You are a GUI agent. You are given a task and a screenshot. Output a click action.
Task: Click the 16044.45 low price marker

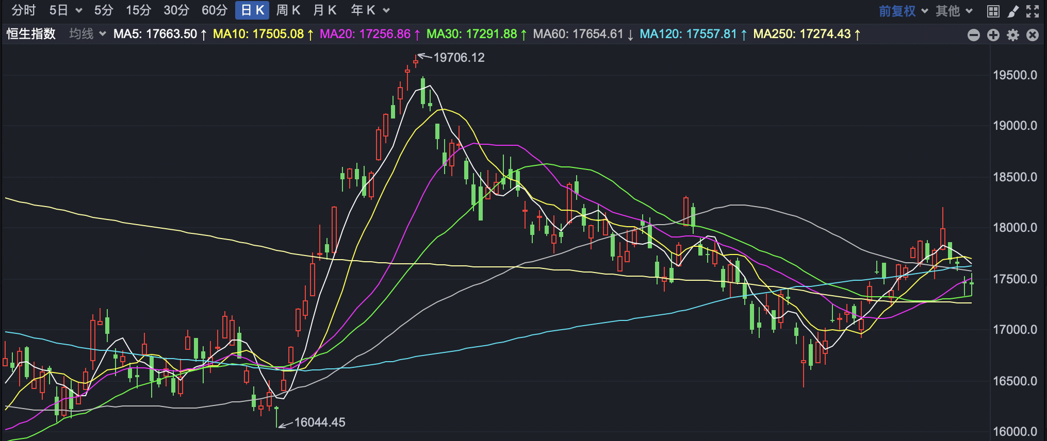coord(320,422)
